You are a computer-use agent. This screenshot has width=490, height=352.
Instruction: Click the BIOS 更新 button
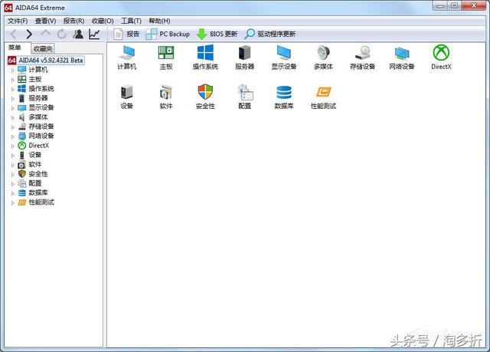(x=217, y=35)
